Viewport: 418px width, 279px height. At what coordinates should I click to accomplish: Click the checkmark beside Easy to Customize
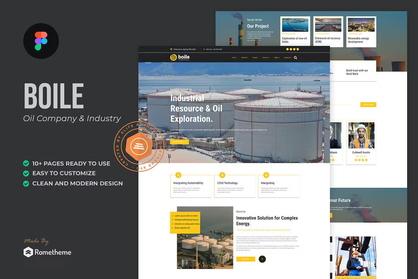[x=26, y=173]
